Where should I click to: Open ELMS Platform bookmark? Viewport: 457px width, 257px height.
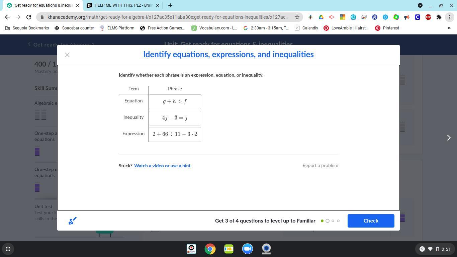click(x=117, y=28)
